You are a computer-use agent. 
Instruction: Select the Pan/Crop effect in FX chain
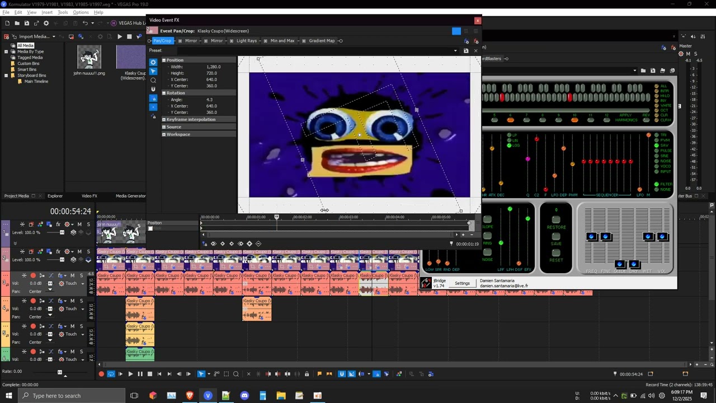point(162,41)
